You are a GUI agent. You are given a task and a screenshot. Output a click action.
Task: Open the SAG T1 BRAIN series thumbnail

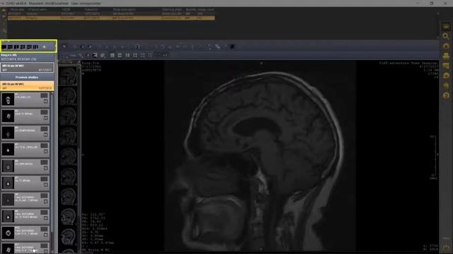tap(8, 116)
